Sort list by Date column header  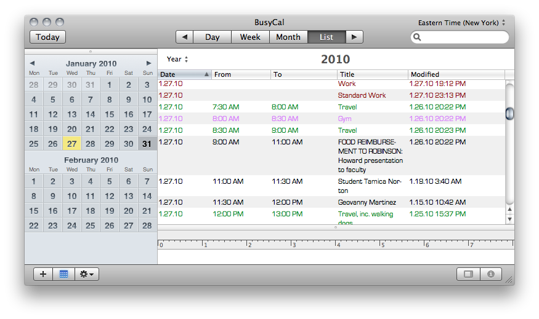pos(185,74)
